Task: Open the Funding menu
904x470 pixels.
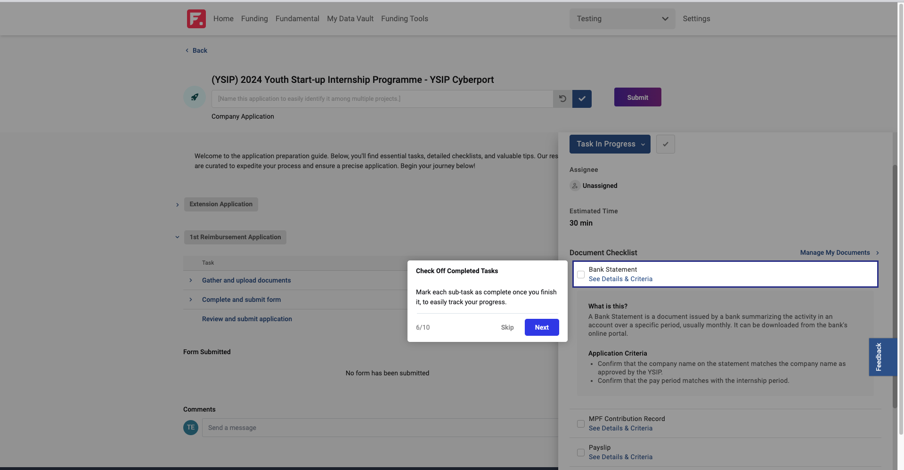Action: tap(254, 19)
